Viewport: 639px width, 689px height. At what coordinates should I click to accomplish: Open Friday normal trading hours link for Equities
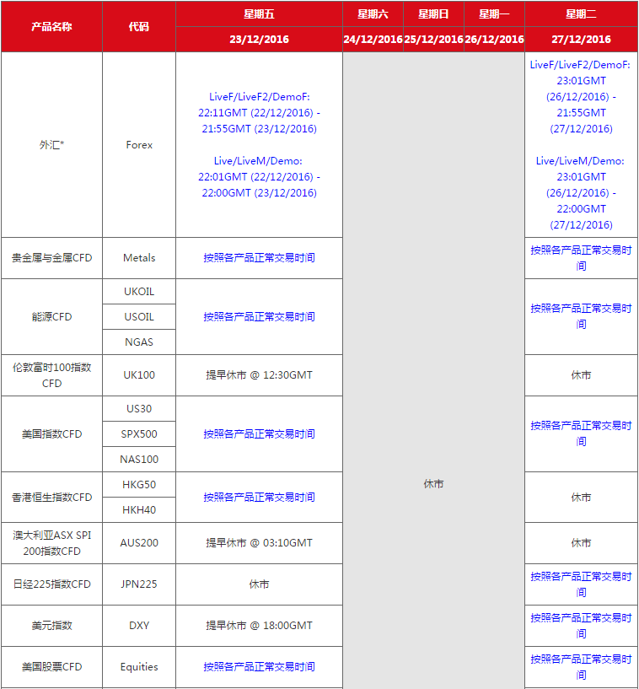coord(259,667)
